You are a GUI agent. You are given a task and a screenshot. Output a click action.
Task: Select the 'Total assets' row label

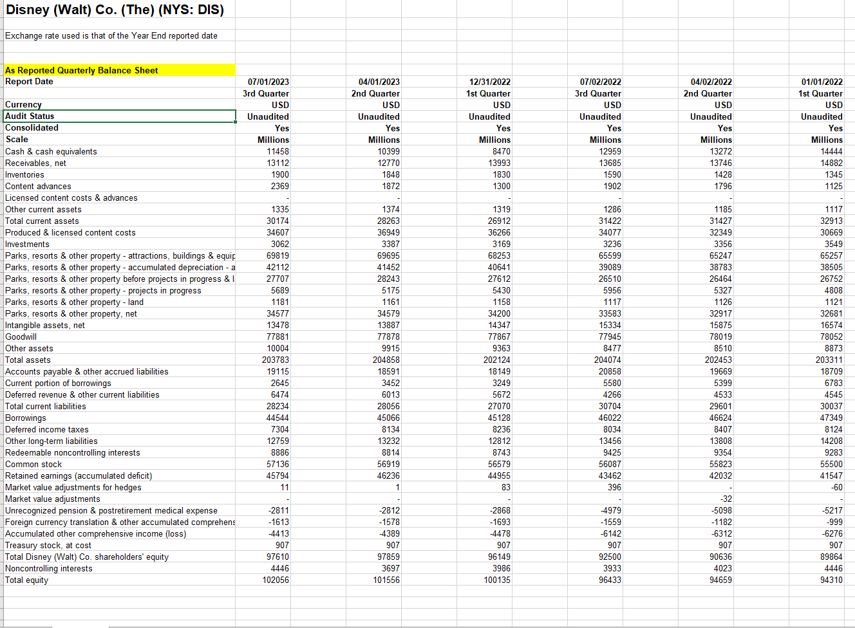(x=28, y=360)
